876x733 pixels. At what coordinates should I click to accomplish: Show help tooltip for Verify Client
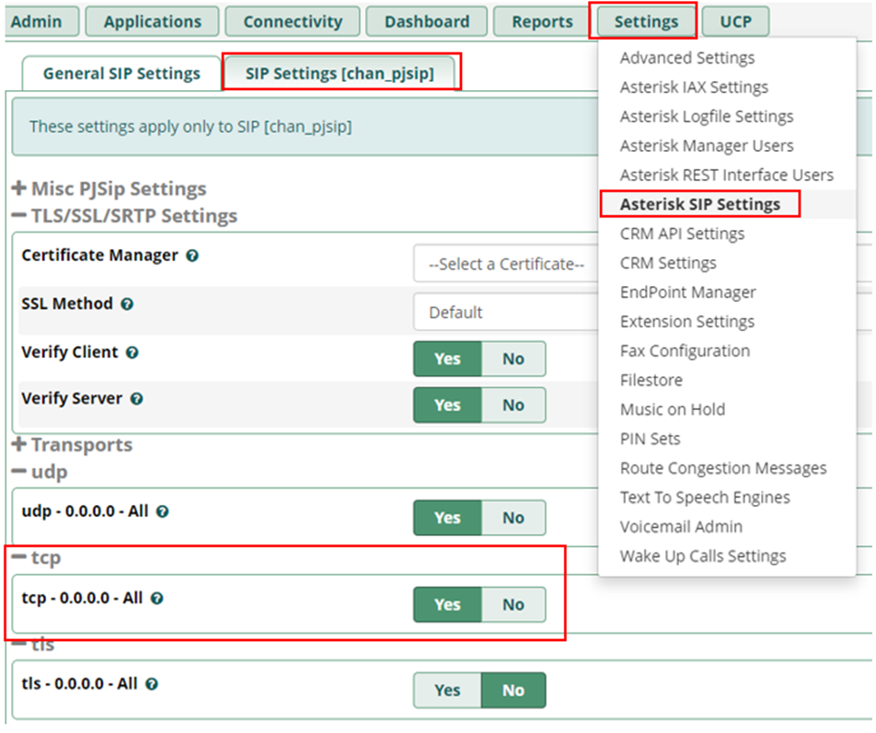tap(132, 353)
